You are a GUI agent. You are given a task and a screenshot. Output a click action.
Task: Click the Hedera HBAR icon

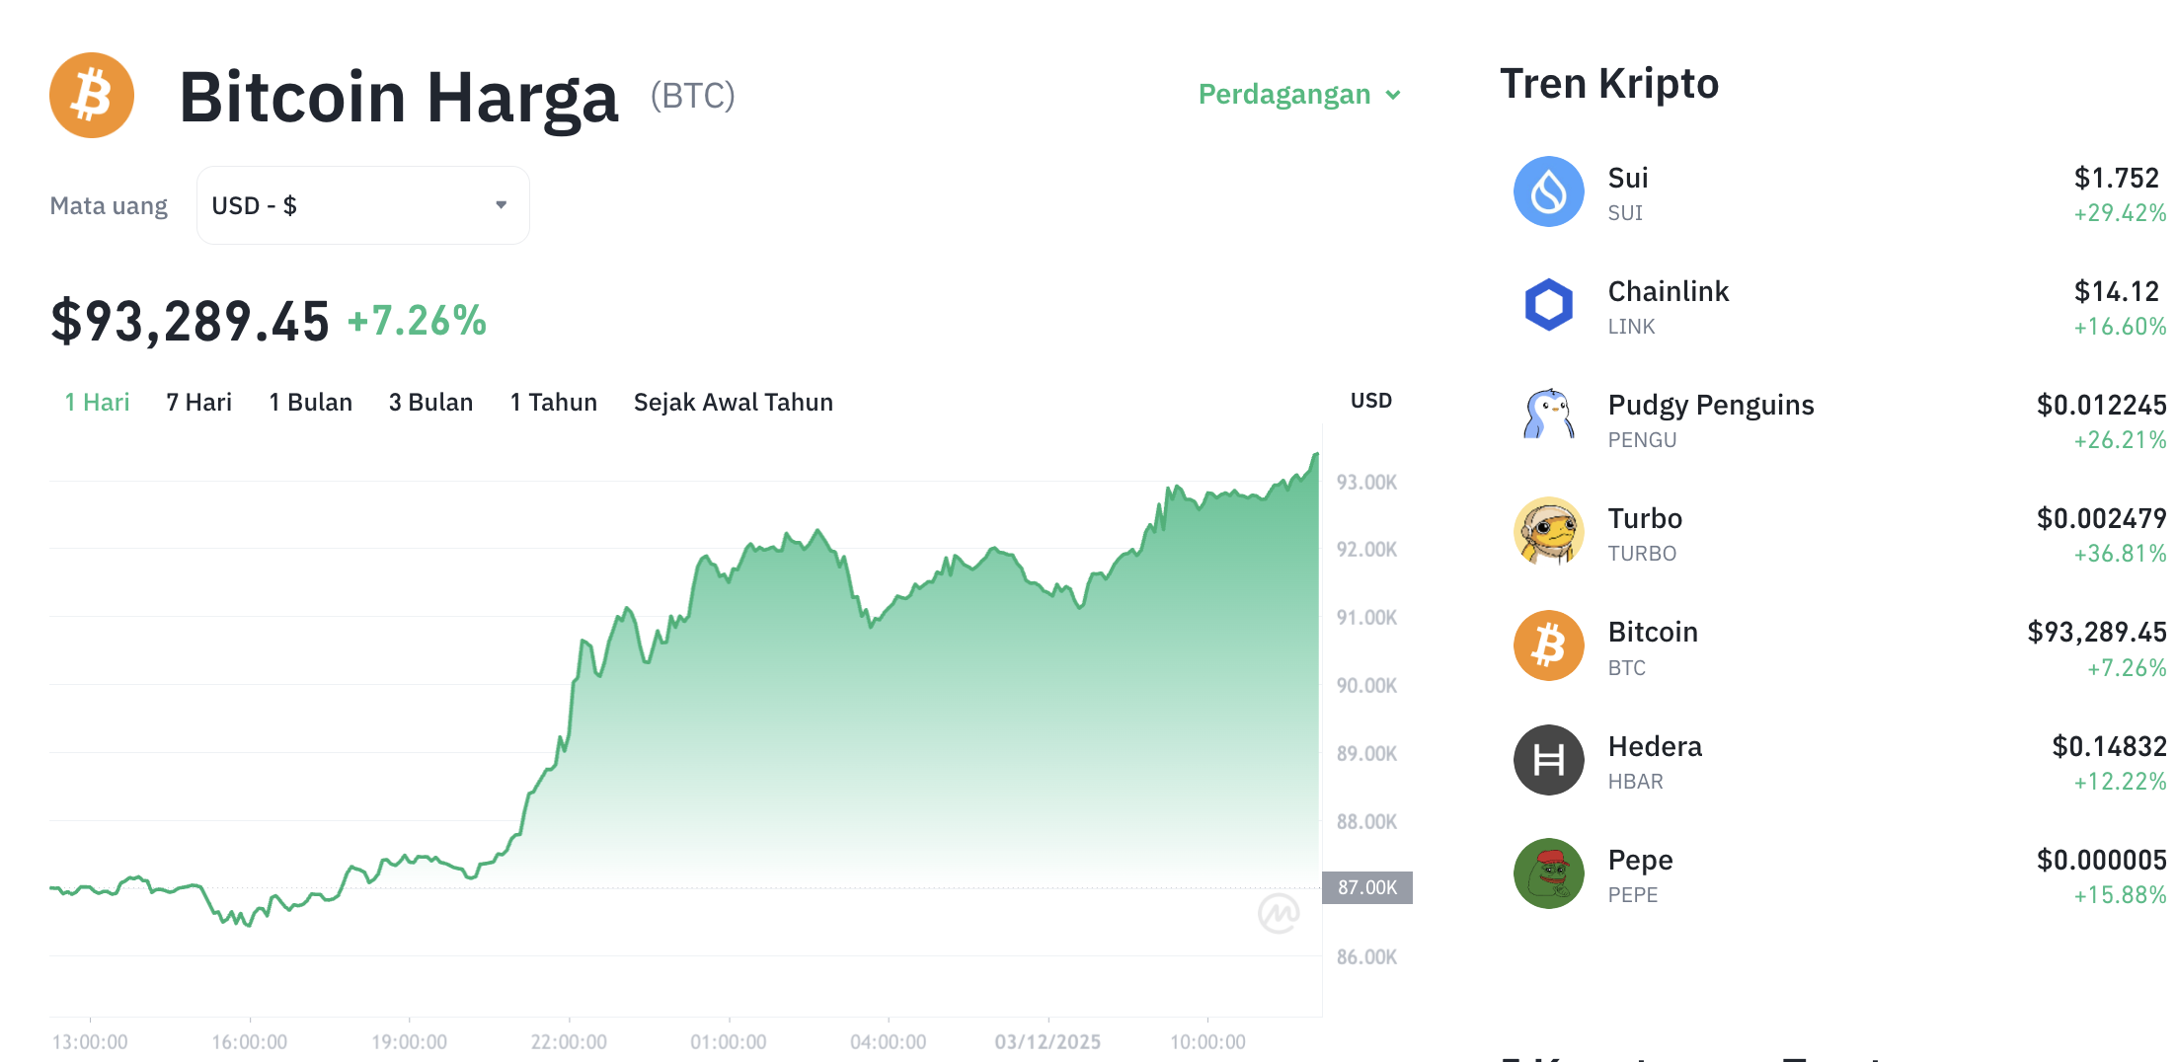coord(1548,760)
